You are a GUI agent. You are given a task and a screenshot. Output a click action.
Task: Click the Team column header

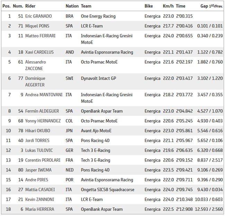(x=86, y=6)
